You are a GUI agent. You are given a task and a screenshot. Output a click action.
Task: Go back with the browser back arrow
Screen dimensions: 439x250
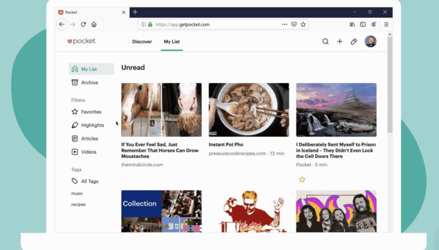(62, 24)
